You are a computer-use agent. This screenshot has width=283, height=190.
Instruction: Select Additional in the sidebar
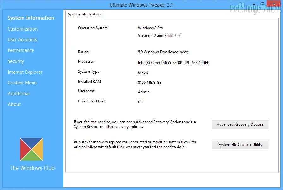pyautogui.click(x=19, y=94)
